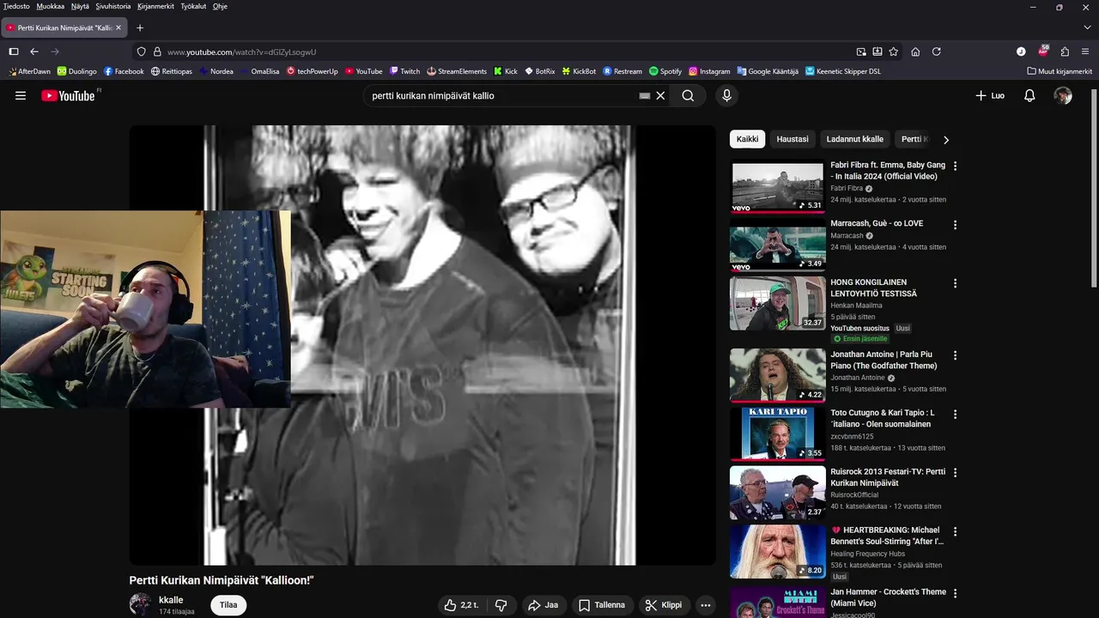Open the Ohje menu
The height and width of the screenshot is (618, 1099).
coord(220,6)
